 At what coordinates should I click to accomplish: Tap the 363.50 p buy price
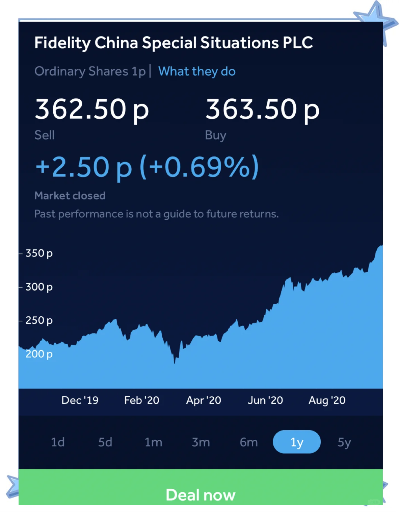tap(263, 109)
